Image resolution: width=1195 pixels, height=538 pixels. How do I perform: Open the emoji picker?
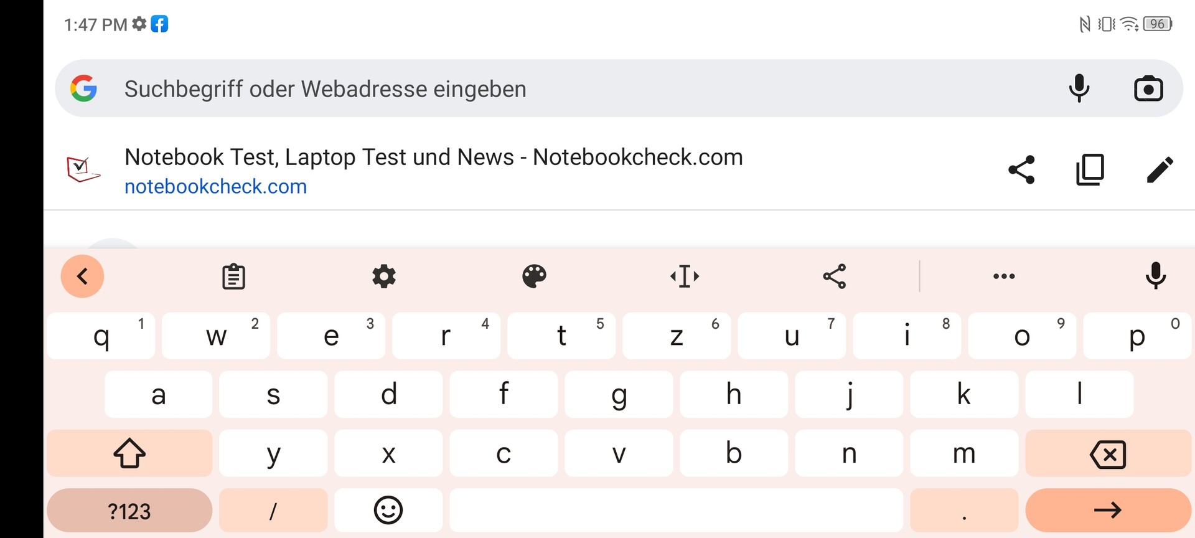(x=388, y=511)
